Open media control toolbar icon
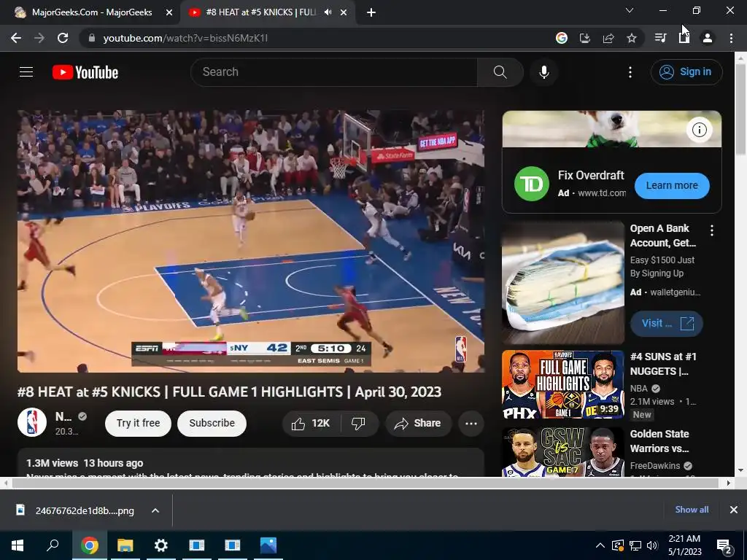The image size is (747, 560). click(x=660, y=38)
